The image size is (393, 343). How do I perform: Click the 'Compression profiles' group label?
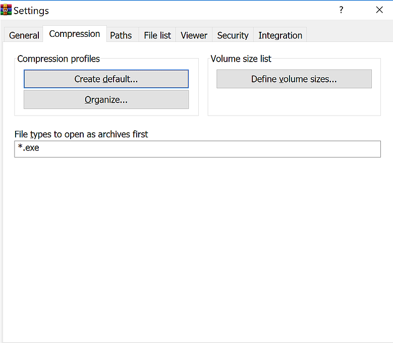click(59, 59)
